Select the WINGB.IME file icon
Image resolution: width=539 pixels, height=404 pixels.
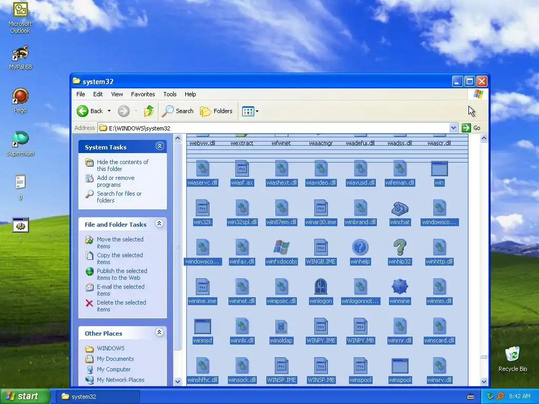click(321, 247)
